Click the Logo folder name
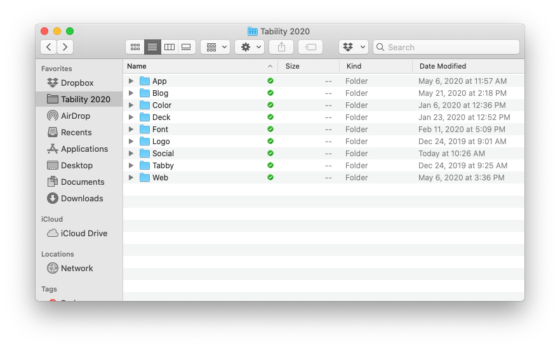This screenshot has height=348, width=560. coord(161,142)
